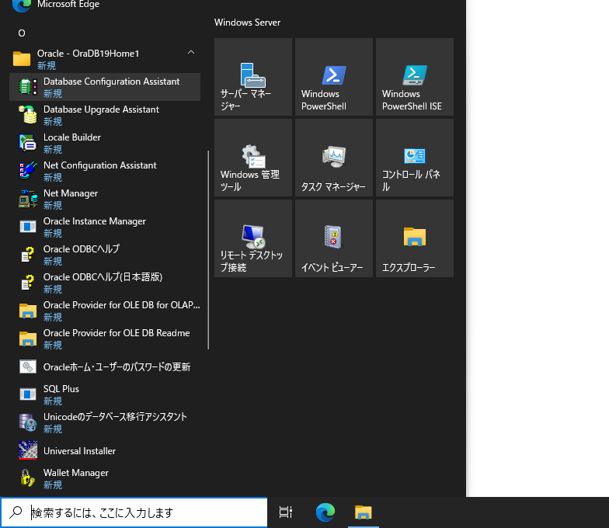Open Oracle Provider for OLE DB for OLAP folder icon
Screen dimensions: 609x528
(28, 311)
